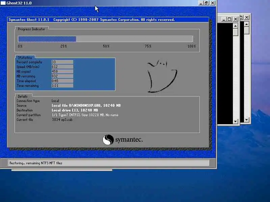The height and width of the screenshot is (202, 270).
Task: Click the Current file label
Action: [25, 120]
